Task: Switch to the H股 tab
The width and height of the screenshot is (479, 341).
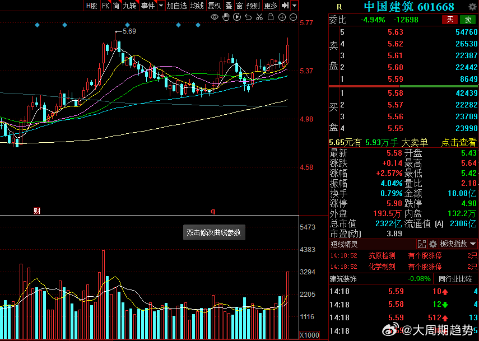Action: pyautogui.click(x=91, y=6)
